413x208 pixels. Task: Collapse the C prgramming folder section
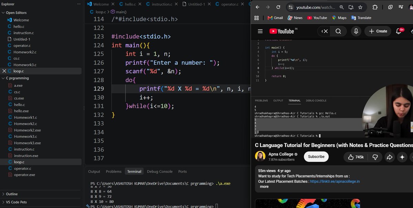(x=17, y=78)
